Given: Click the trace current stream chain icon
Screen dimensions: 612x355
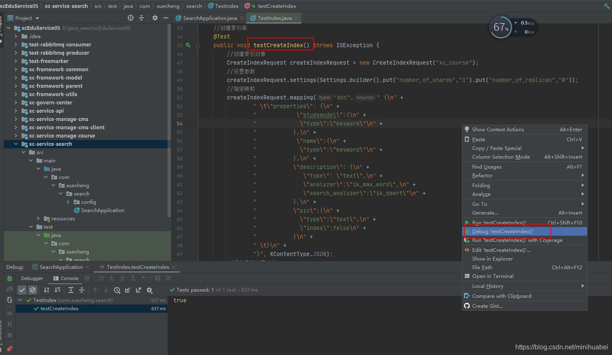Looking at the screenshot, I should [168, 278].
